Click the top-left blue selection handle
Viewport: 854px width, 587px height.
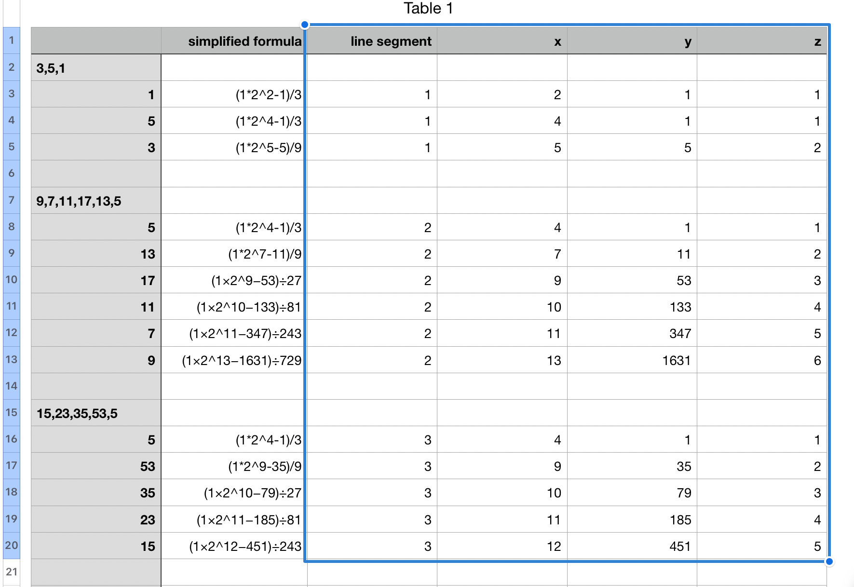305,25
